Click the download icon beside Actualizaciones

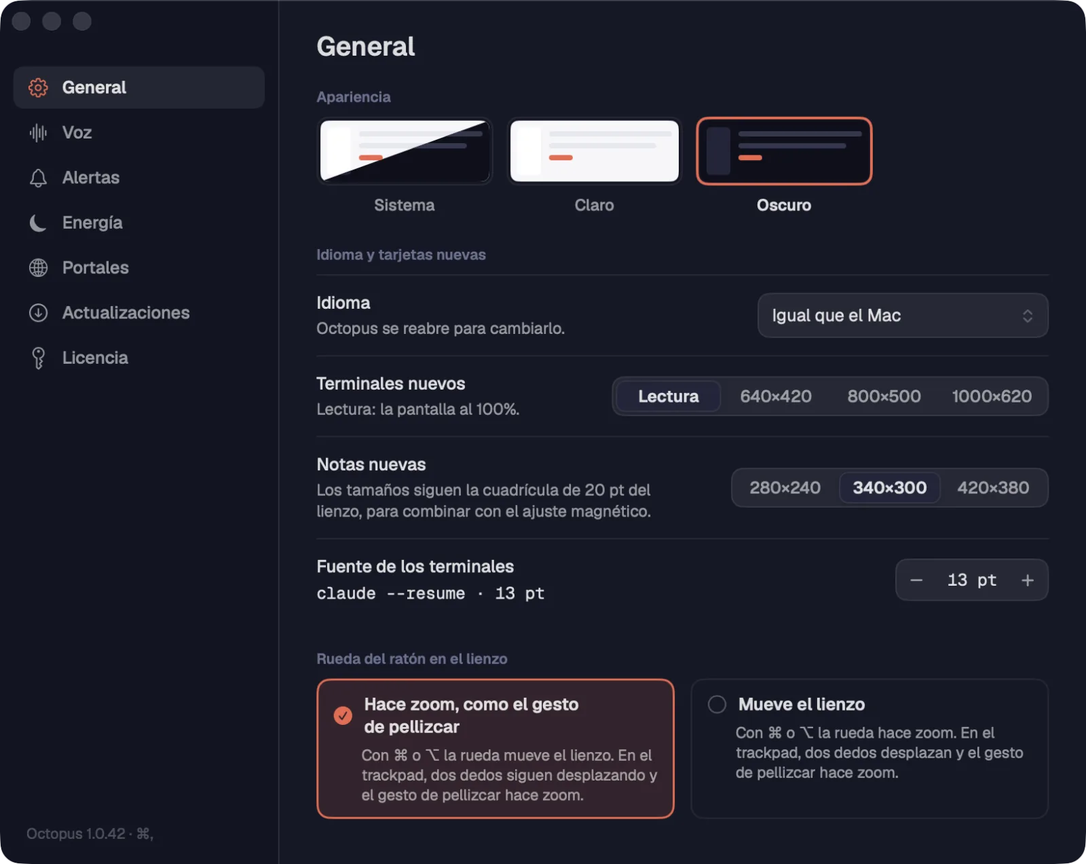click(x=38, y=313)
